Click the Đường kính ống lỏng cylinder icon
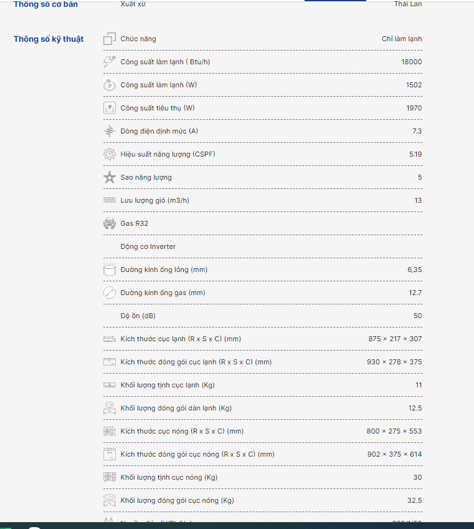Image resolution: width=474 pixels, height=529 pixels. click(x=110, y=269)
